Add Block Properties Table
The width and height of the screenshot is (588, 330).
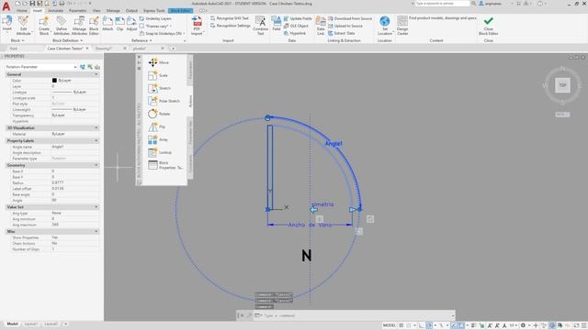click(165, 165)
